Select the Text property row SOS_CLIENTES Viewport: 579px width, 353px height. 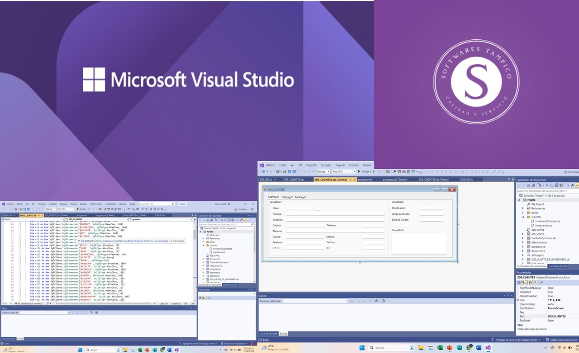coord(548,316)
